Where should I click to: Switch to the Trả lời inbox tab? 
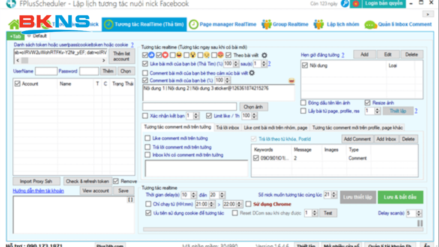click(x=228, y=127)
